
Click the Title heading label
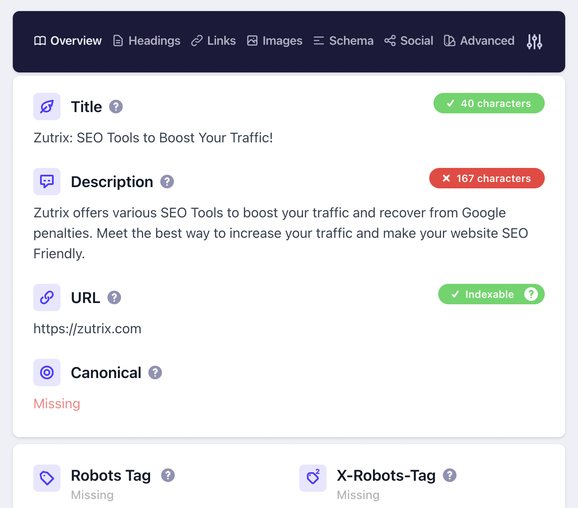click(87, 107)
